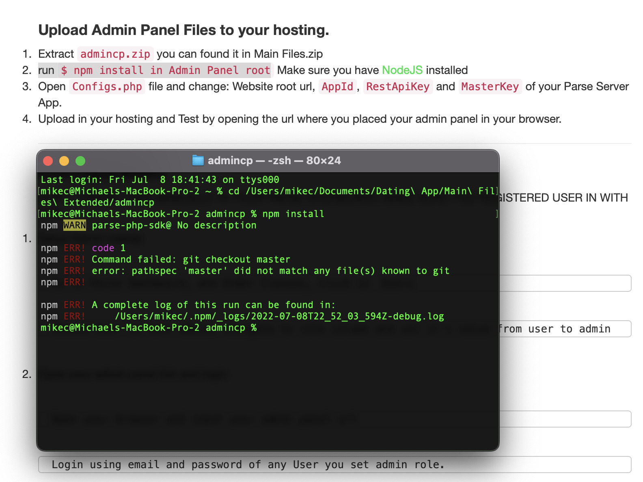This screenshot has height=482, width=643.
Task: Click the yellow minimize button of terminal
Action: [x=64, y=161]
